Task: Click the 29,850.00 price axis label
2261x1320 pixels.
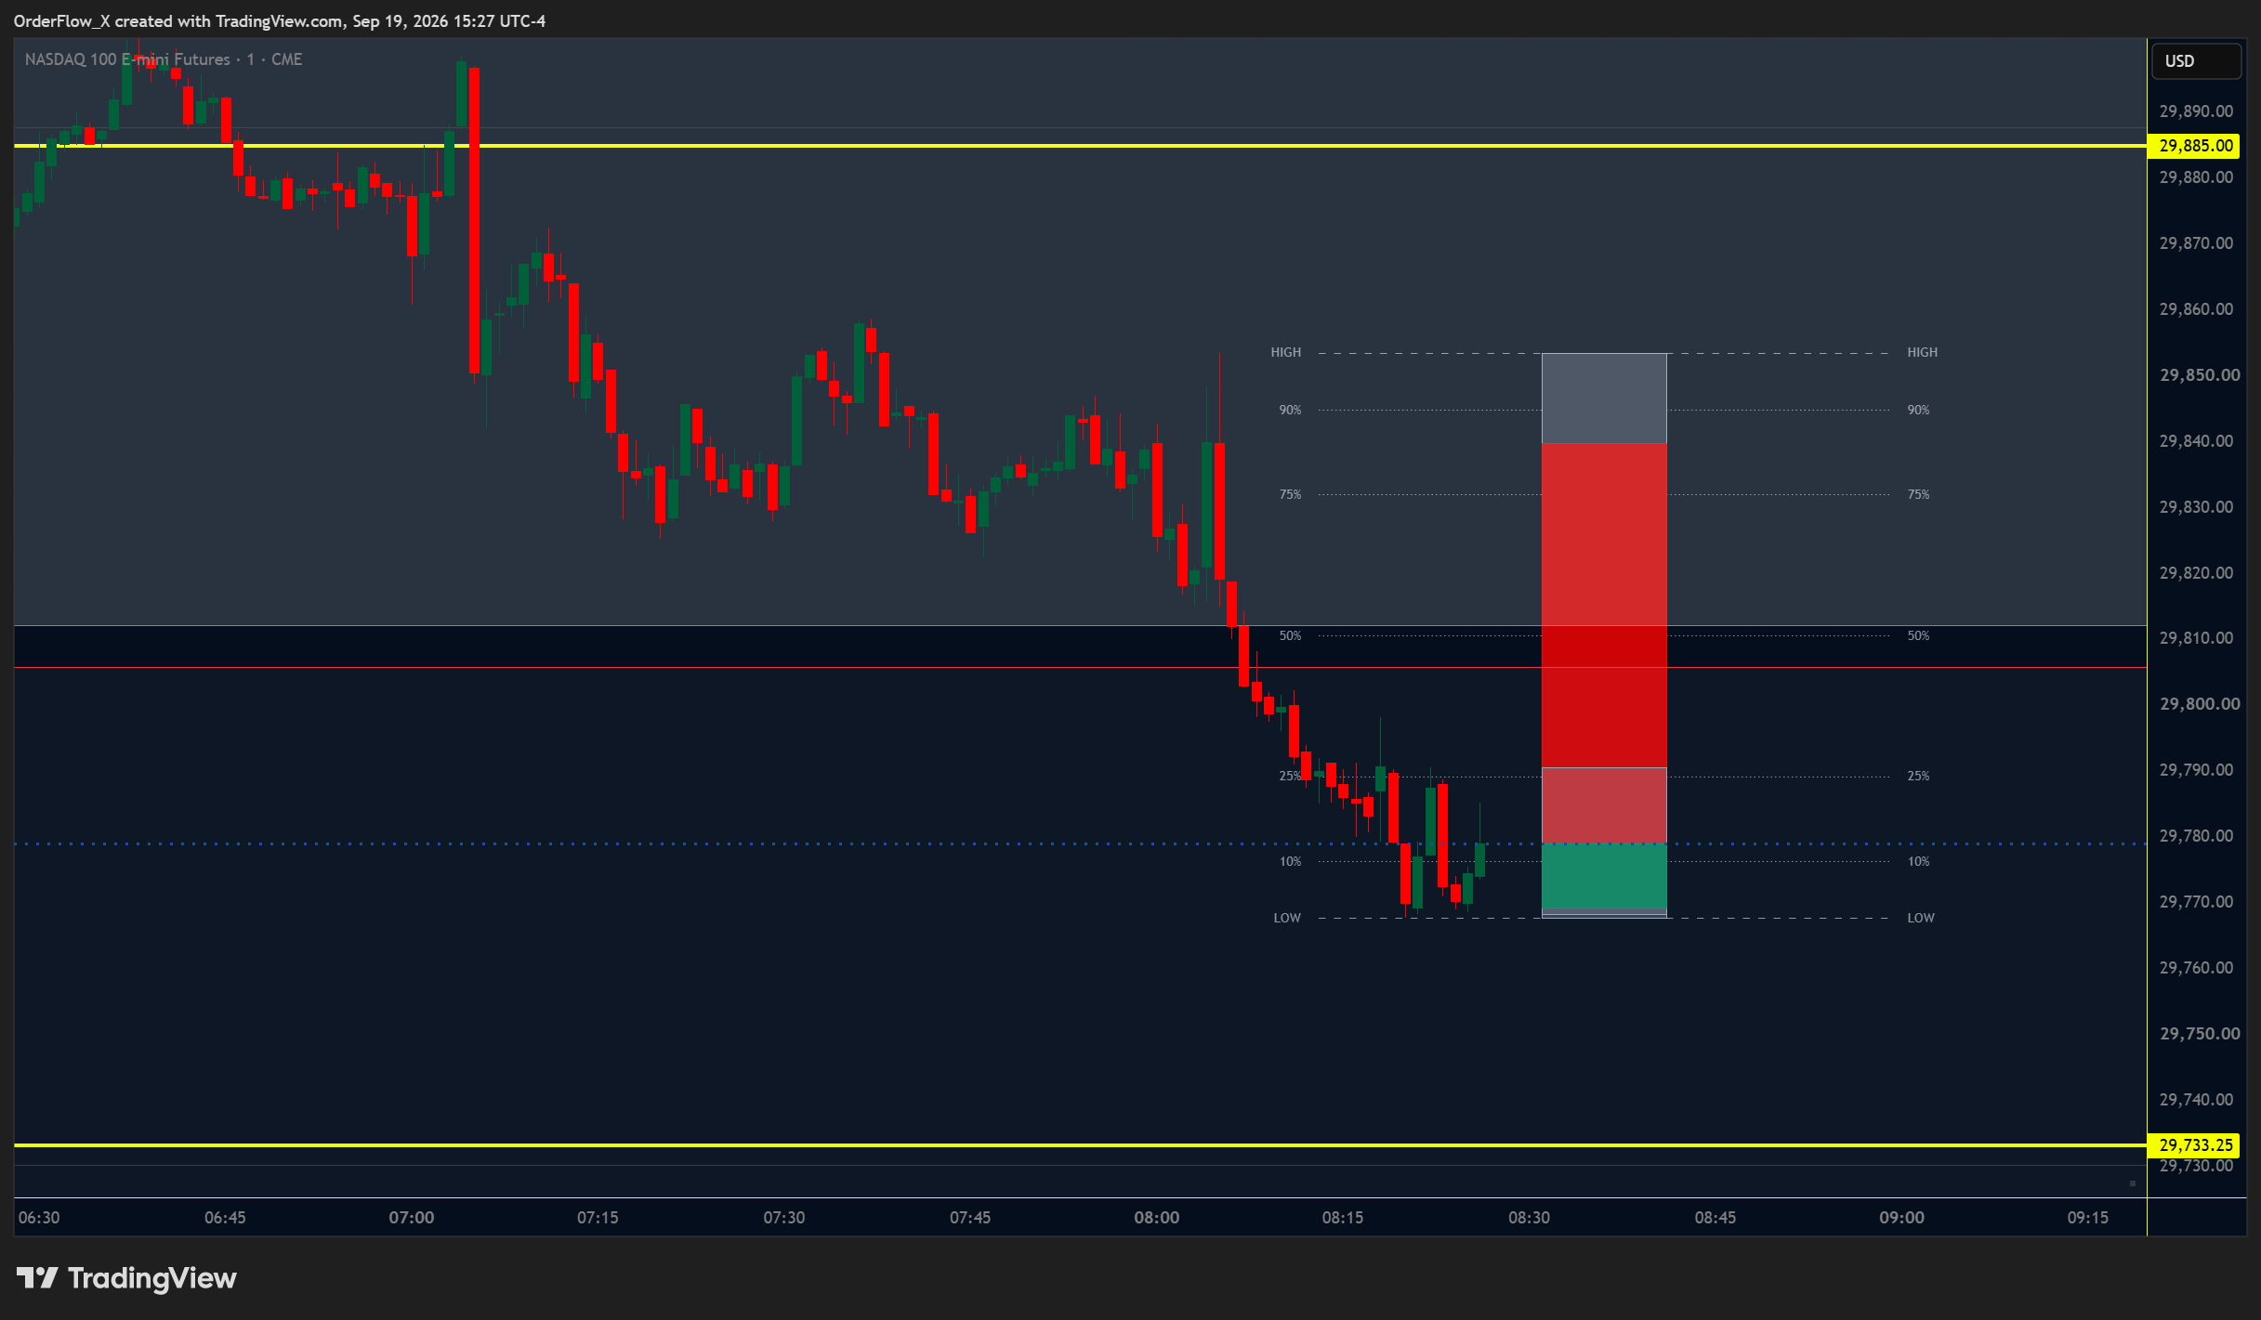Action: 2200,375
